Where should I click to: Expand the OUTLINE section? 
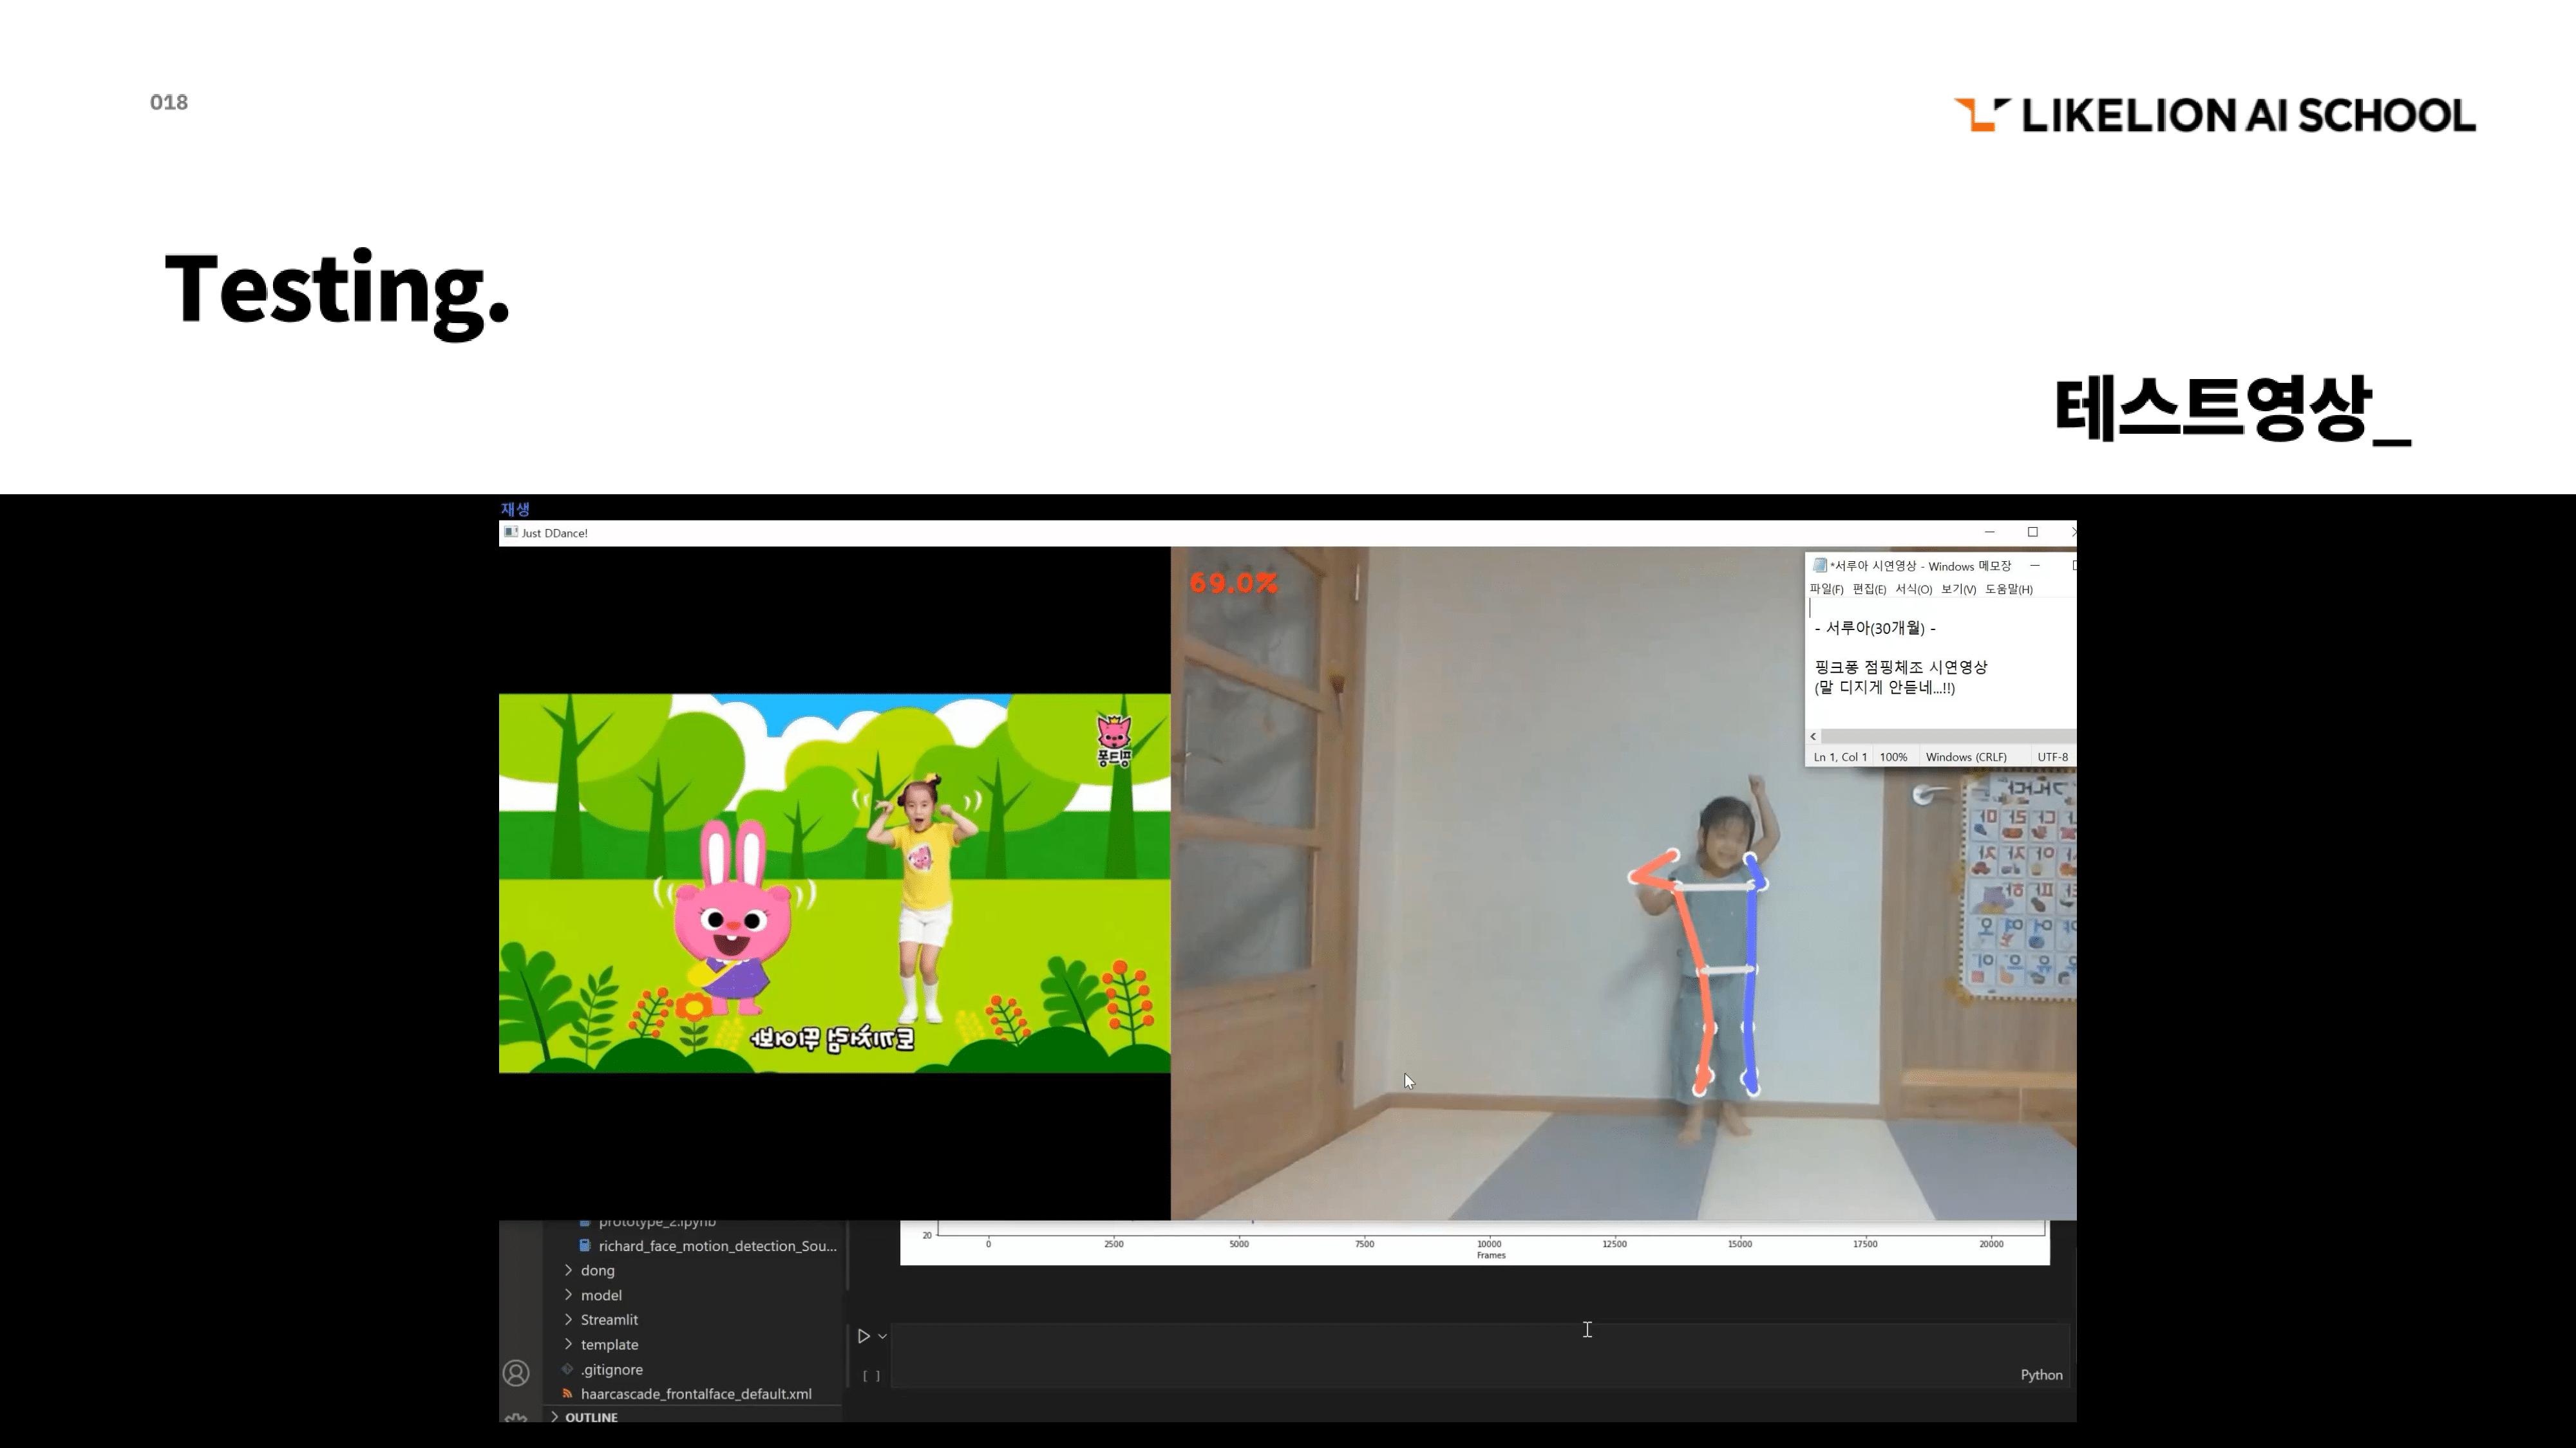tap(590, 1417)
